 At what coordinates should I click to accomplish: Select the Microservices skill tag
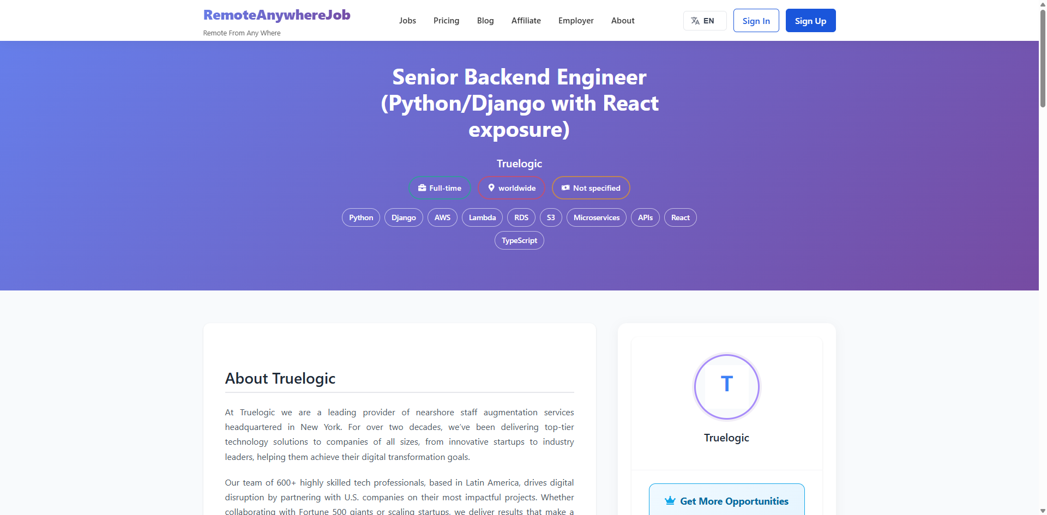pyautogui.click(x=597, y=217)
